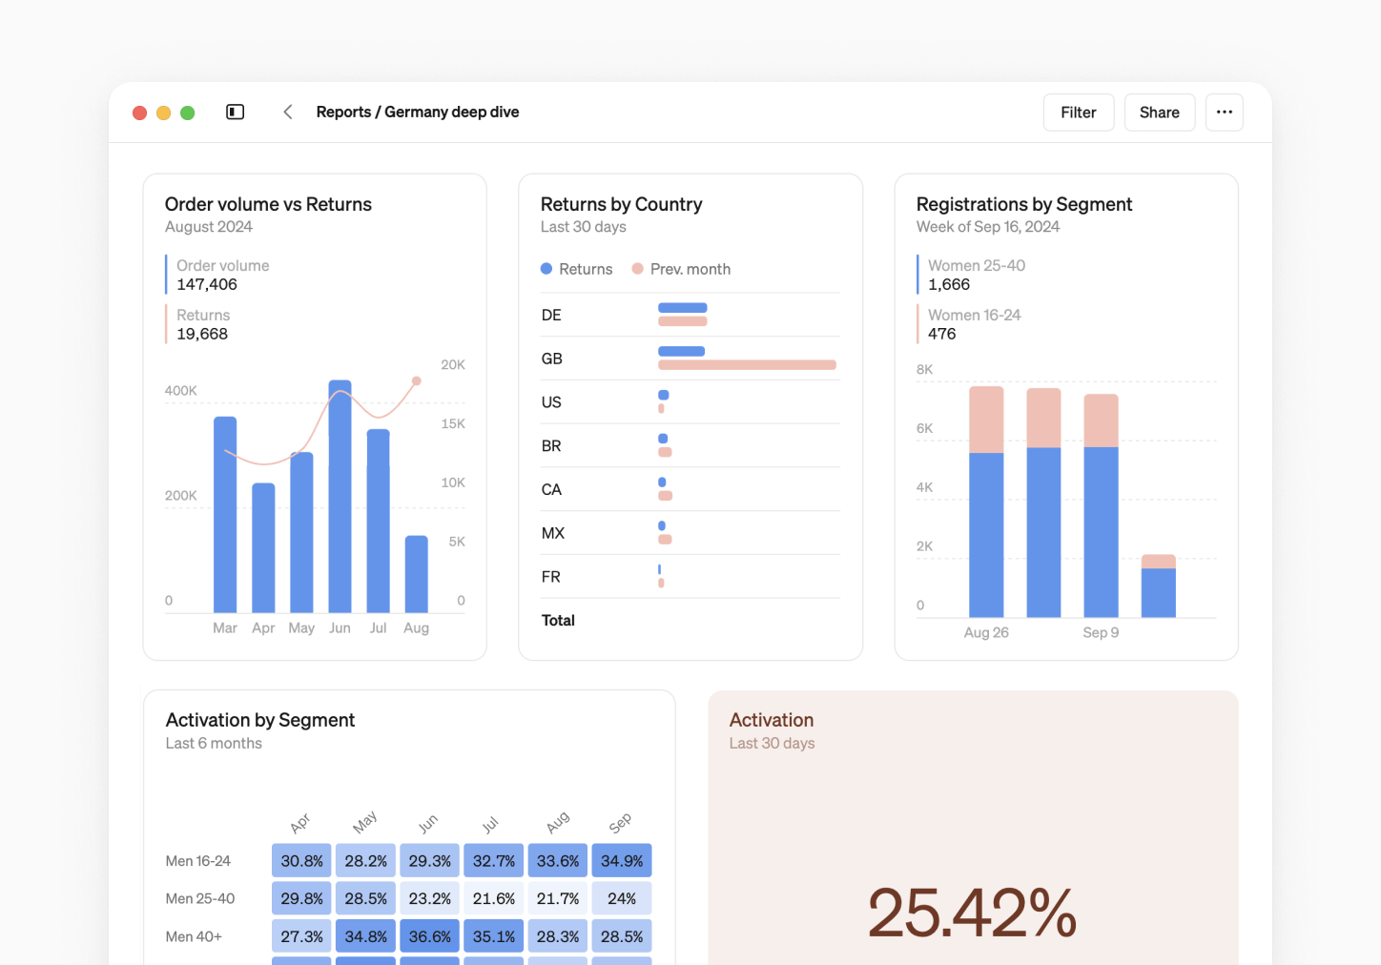Screen dimensions: 1381x965
Task: Click the MX country row label
Action: 553,533
